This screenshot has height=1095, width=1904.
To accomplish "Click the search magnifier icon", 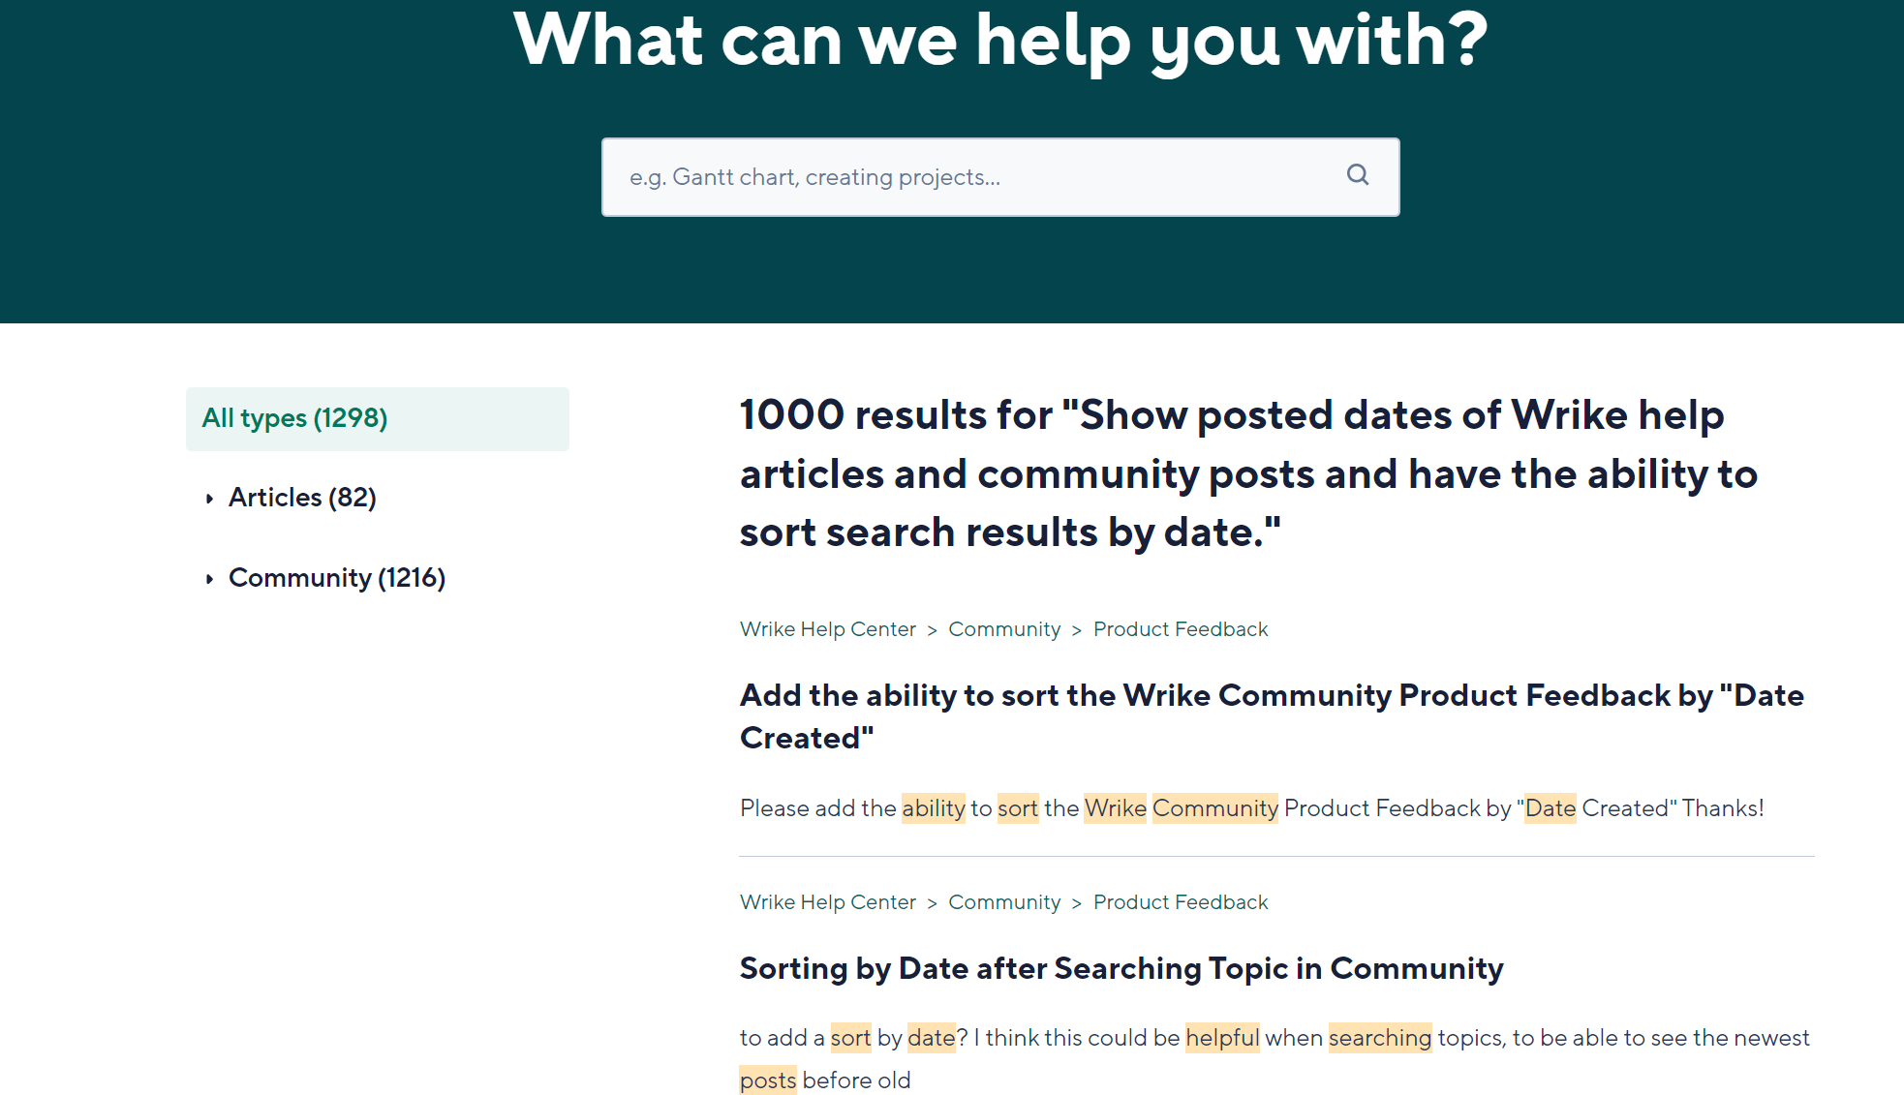I will coord(1358,175).
